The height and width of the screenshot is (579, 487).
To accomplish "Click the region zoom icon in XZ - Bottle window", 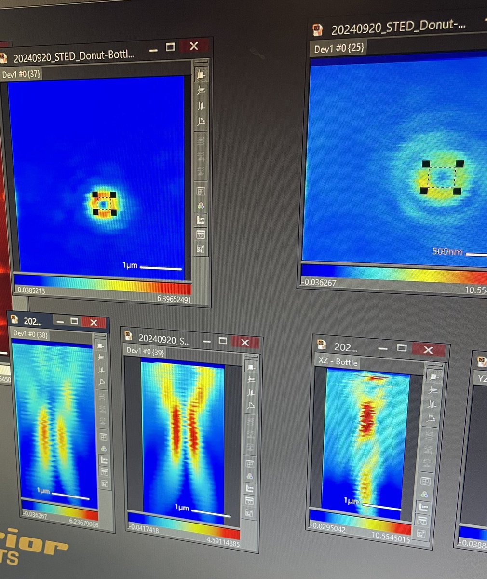I will pos(422,534).
